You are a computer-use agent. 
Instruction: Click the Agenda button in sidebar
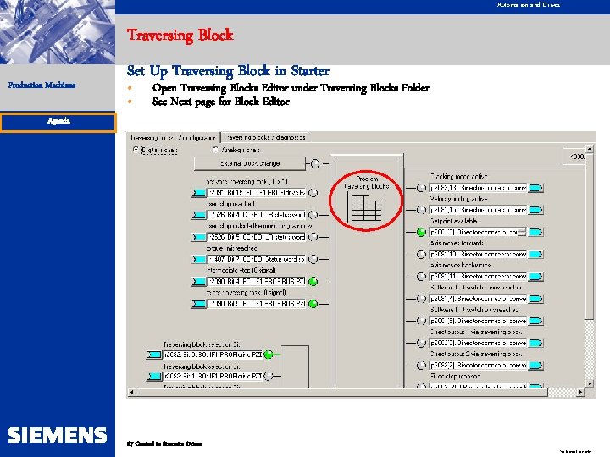(x=58, y=122)
